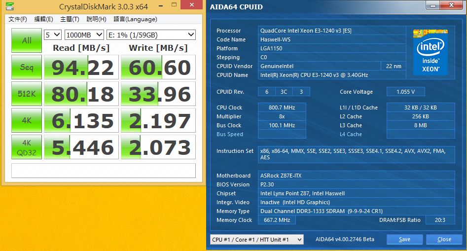
Task: Run all benchmarks with the All button
Action: [x=27, y=40]
